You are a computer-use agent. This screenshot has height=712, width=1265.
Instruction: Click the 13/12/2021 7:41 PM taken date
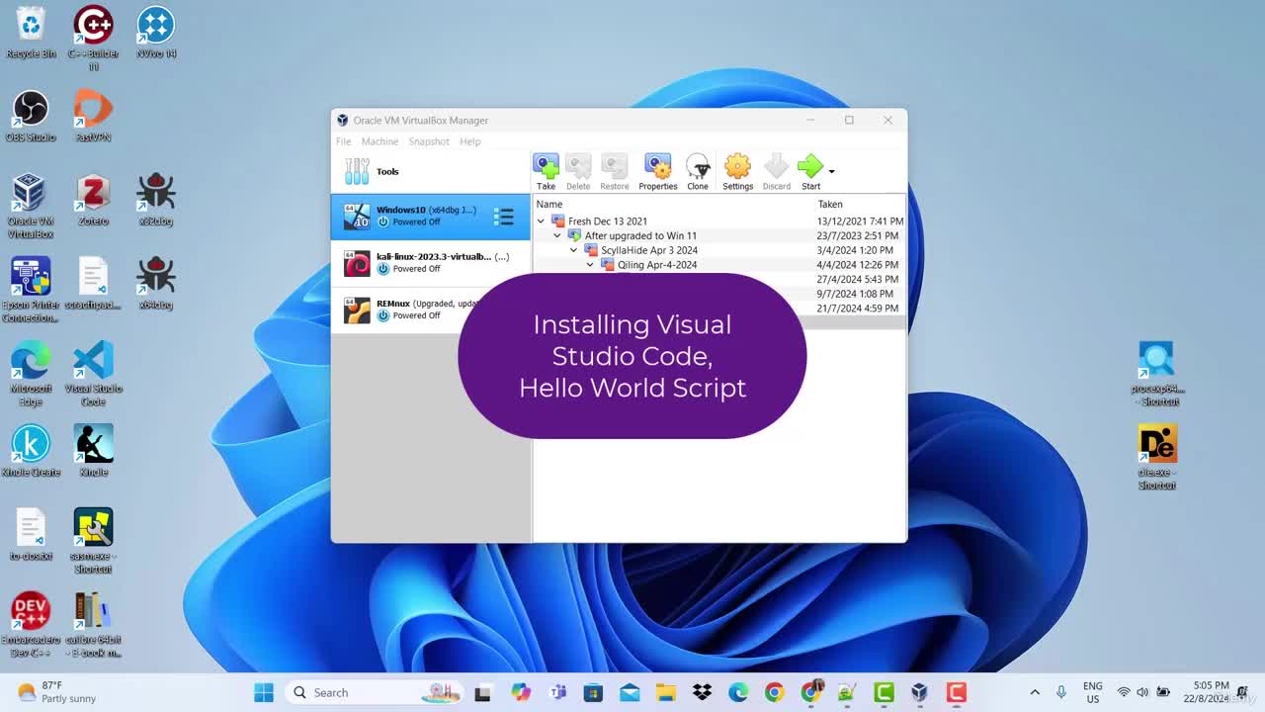[860, 222]
